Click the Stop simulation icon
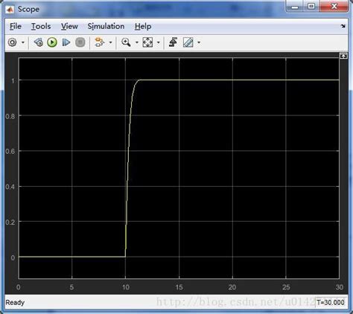This screenshot has height=314, width=353. (80, 42)
